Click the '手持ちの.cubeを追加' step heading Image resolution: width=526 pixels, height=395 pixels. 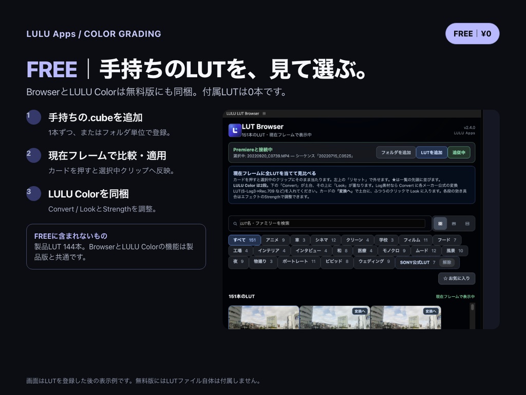pos(95,118)
